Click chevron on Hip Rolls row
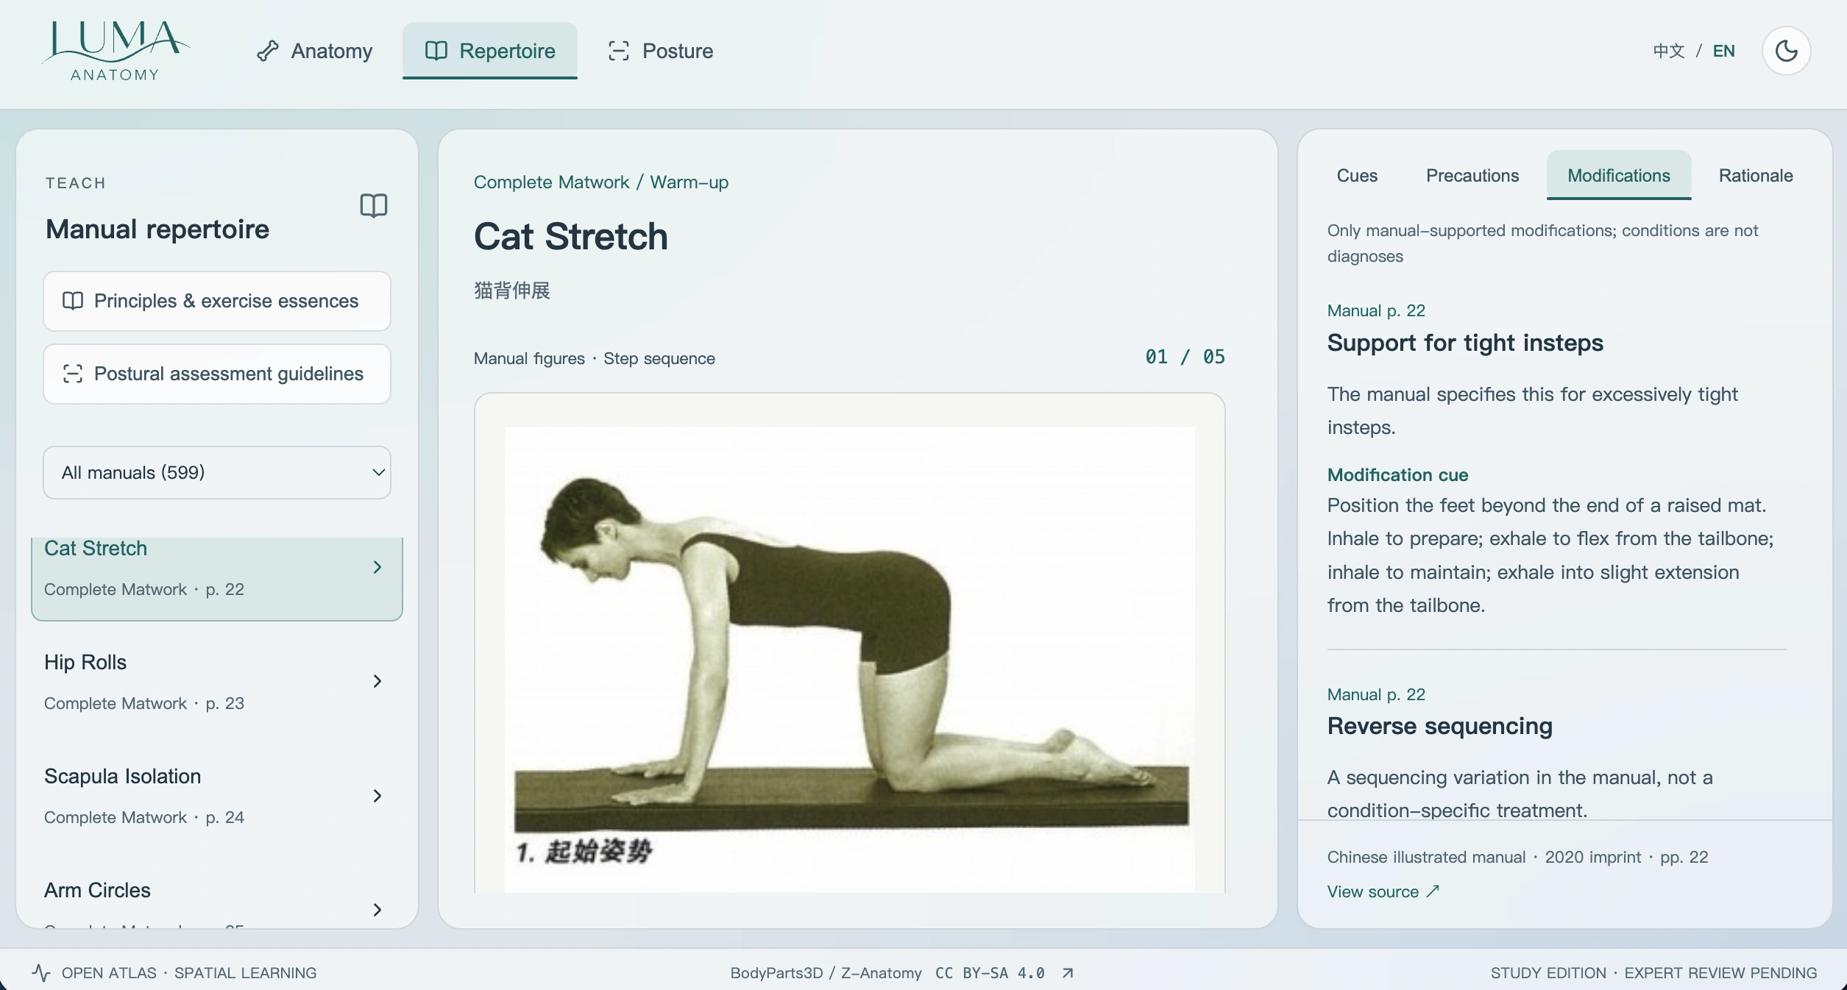Screen dimensions: 1847x990 click(377, 681)
